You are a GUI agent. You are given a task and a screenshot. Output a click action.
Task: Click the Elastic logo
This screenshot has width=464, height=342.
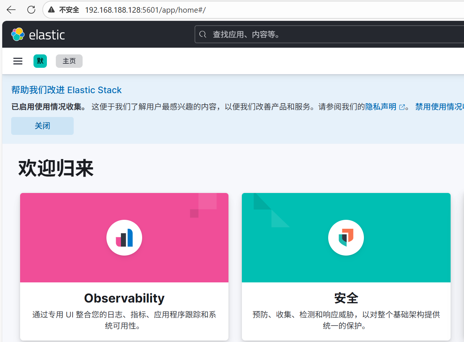click(38, 35)
